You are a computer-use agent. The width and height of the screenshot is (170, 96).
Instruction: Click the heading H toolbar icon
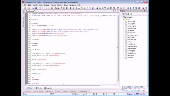click(93, 8)
